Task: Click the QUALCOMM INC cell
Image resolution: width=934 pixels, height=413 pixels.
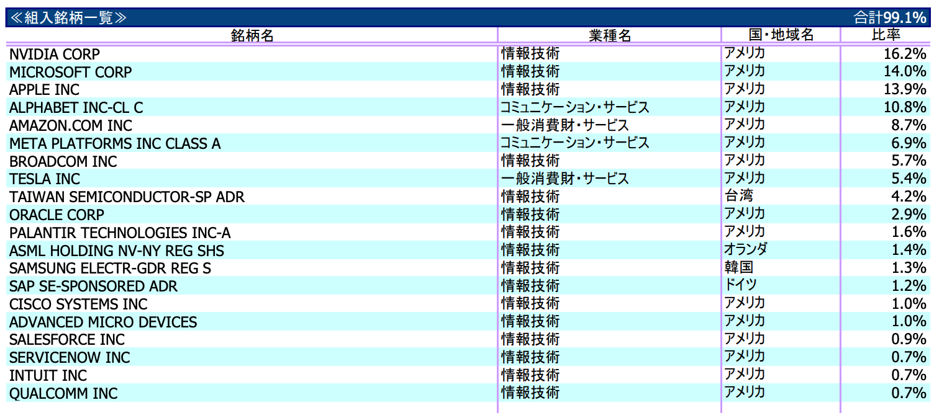Action: [x=63, y=394]
